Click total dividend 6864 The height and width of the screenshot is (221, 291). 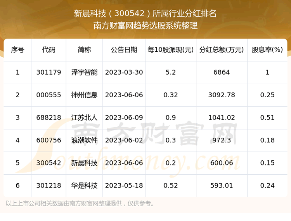(222, 72)
